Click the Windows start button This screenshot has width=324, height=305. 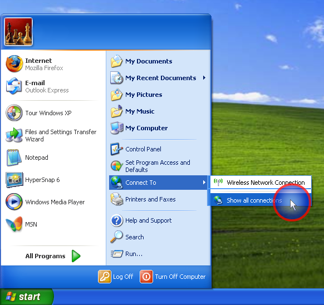[x=27, y=297]
